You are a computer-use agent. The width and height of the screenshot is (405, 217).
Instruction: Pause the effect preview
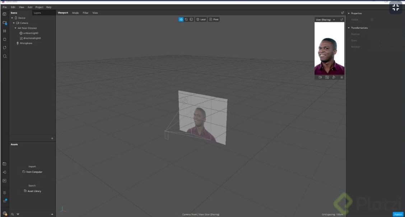click(x=4, y=31)
